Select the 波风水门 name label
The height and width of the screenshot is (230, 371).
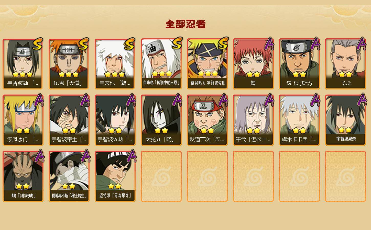[x=23, y=139]
